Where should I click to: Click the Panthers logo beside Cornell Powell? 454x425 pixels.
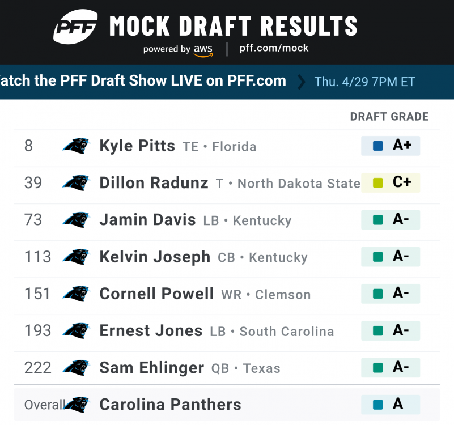[x=76, y=294]
